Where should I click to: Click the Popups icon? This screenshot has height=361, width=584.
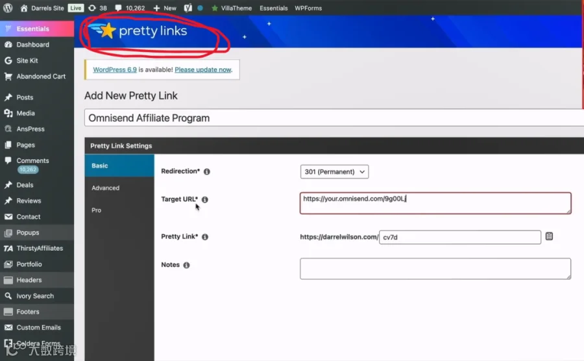(x=8, y=232)
